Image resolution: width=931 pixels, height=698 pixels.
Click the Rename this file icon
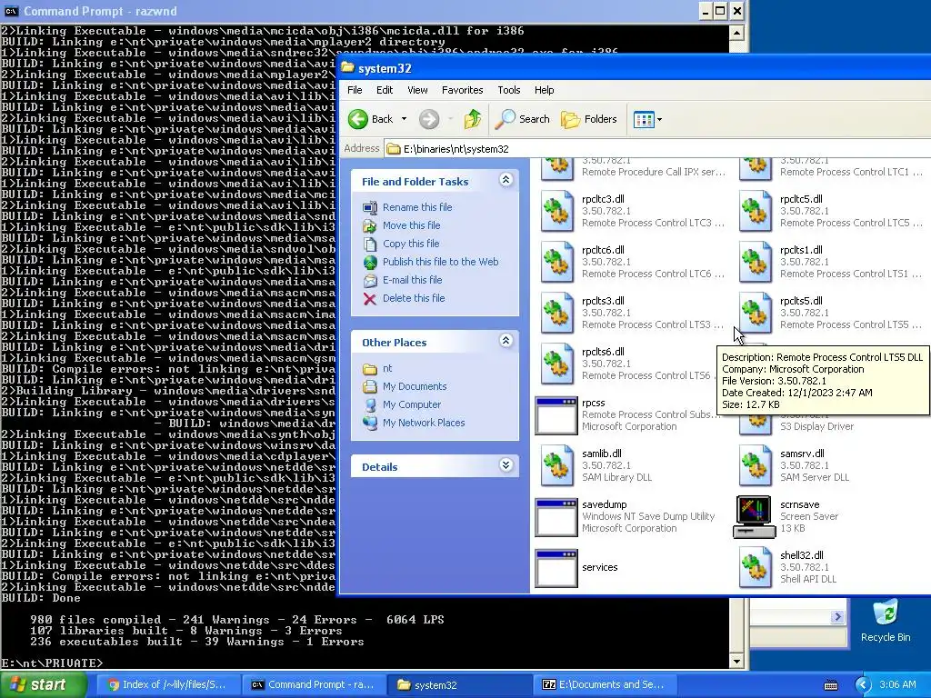[370, 208]
